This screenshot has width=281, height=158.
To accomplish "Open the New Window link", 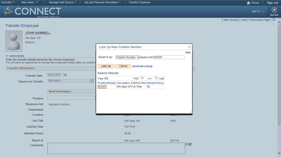I will click(231, 20).
